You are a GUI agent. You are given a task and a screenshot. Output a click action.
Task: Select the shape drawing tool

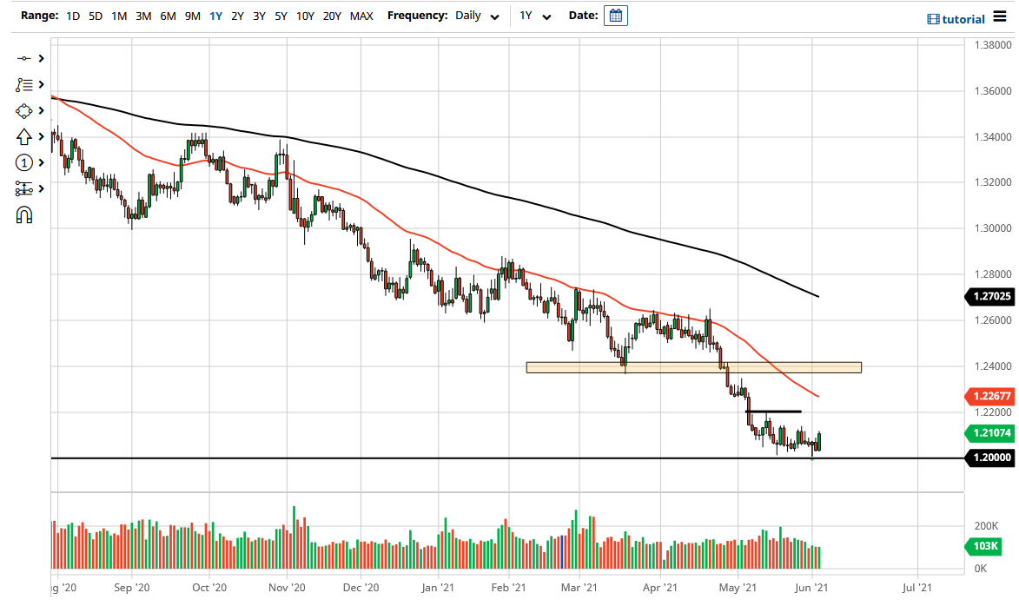coord(23,110)
